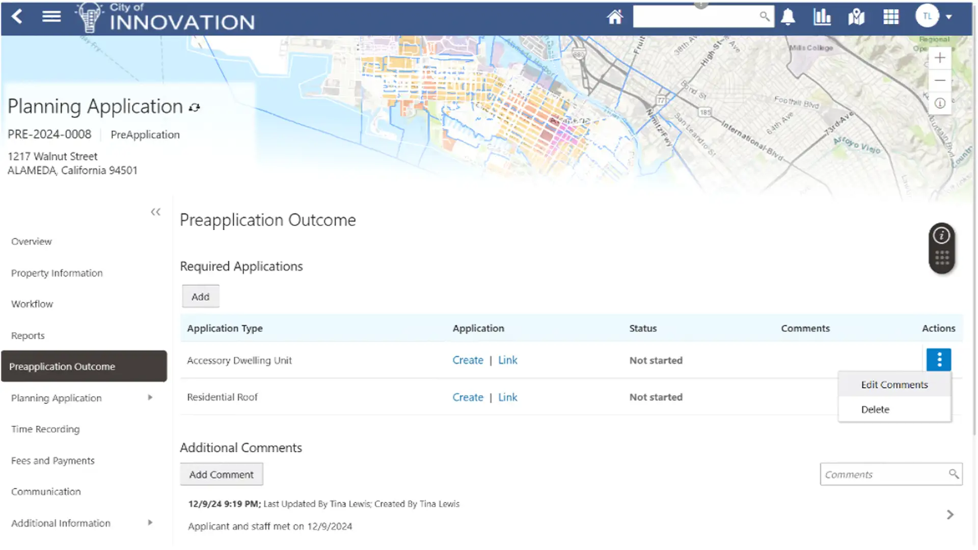Viewport: 978px width, 550px height.
Task: Collapse the left navigation panel
Action: (x=155, y=212)
